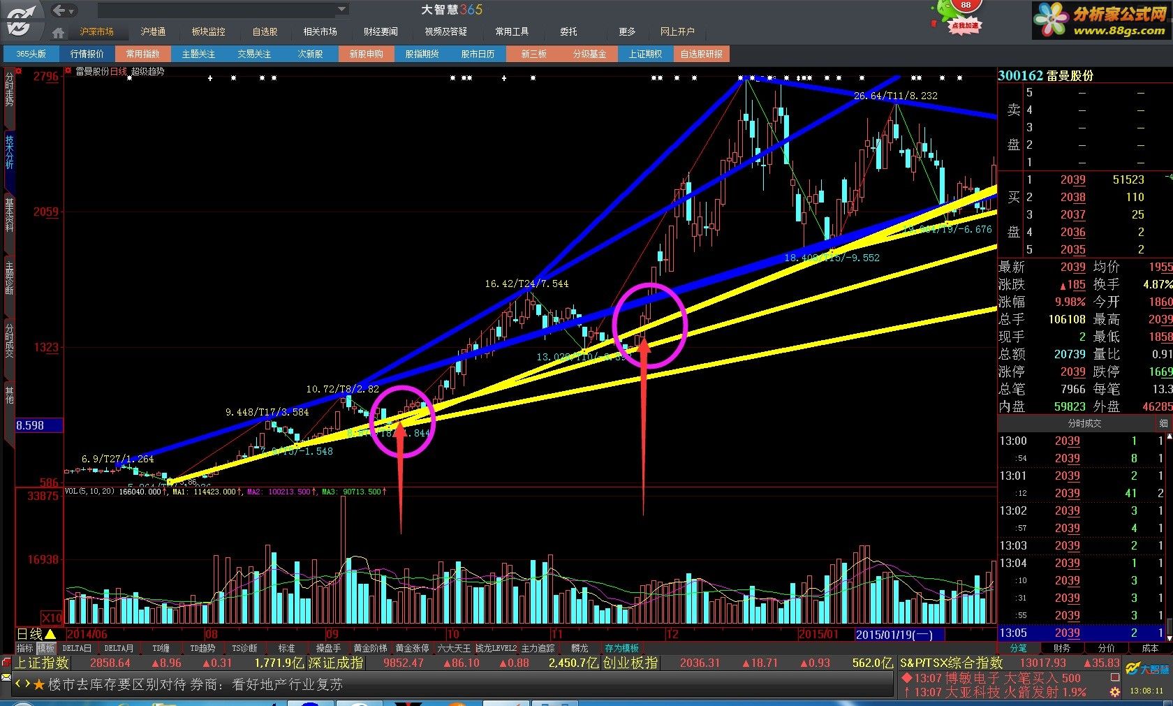Screen dimensions: 1173x706
Task: Select the 股市日历 toolbar button
Action: (x=478, y=54)
